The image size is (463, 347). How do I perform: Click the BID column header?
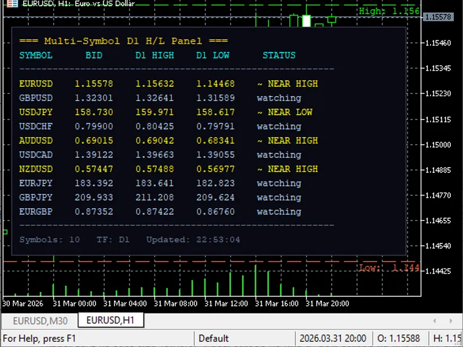tap(94, 55)
